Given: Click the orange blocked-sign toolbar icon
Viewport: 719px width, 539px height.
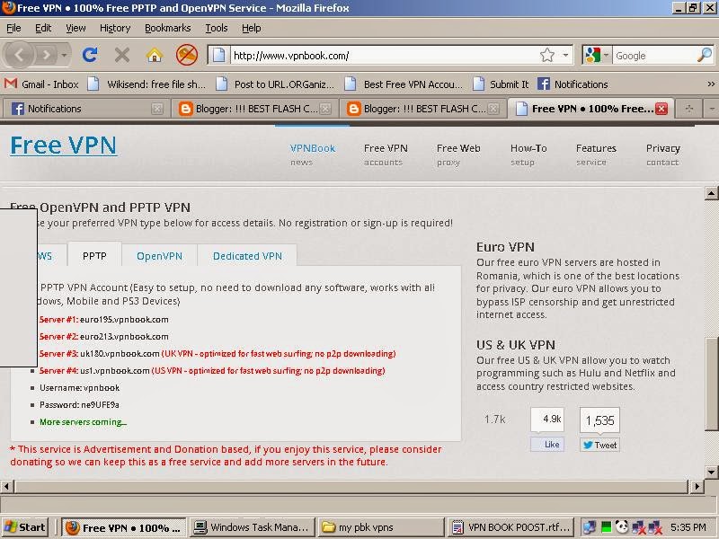Looking at the screenshot, I should 187,55.
